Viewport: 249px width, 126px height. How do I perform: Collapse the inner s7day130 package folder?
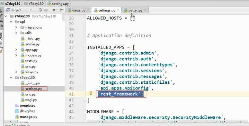(11, 77)
